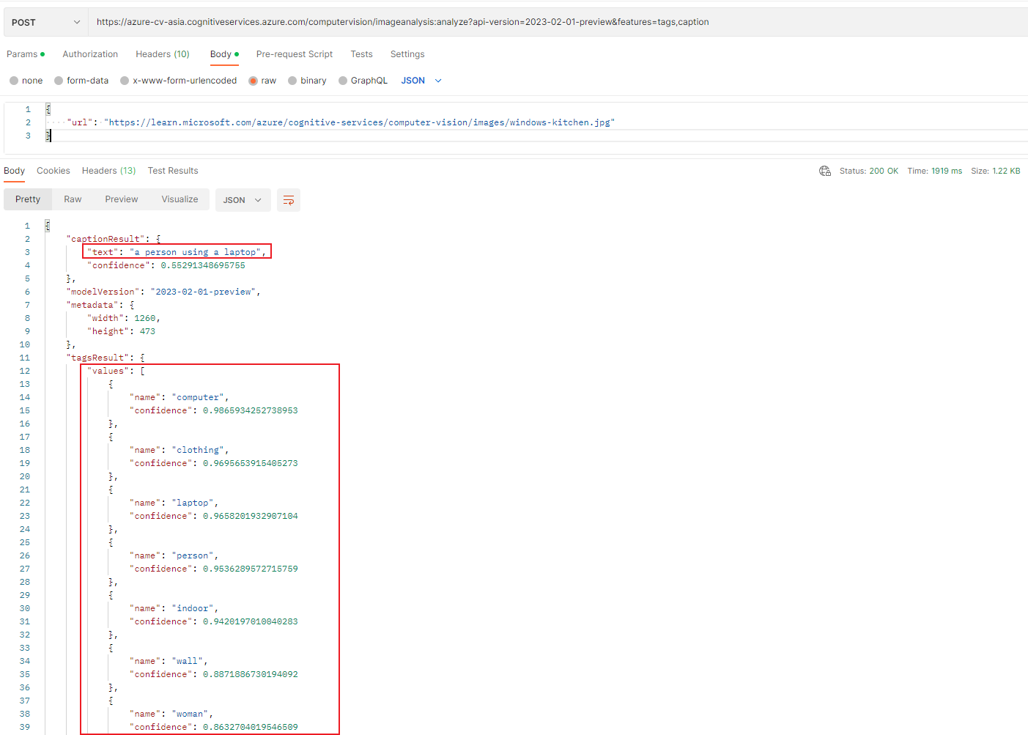The width and height of the screenshot is (1028, 735).
Task: Click the Visualize response view button
Action: pyautogui.click(x=180, y=199)
